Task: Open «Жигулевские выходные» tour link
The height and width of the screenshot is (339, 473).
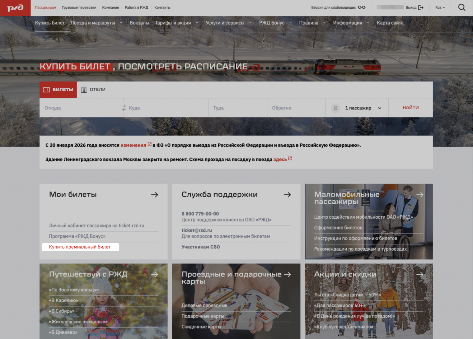Action: [x=78, y=322]
